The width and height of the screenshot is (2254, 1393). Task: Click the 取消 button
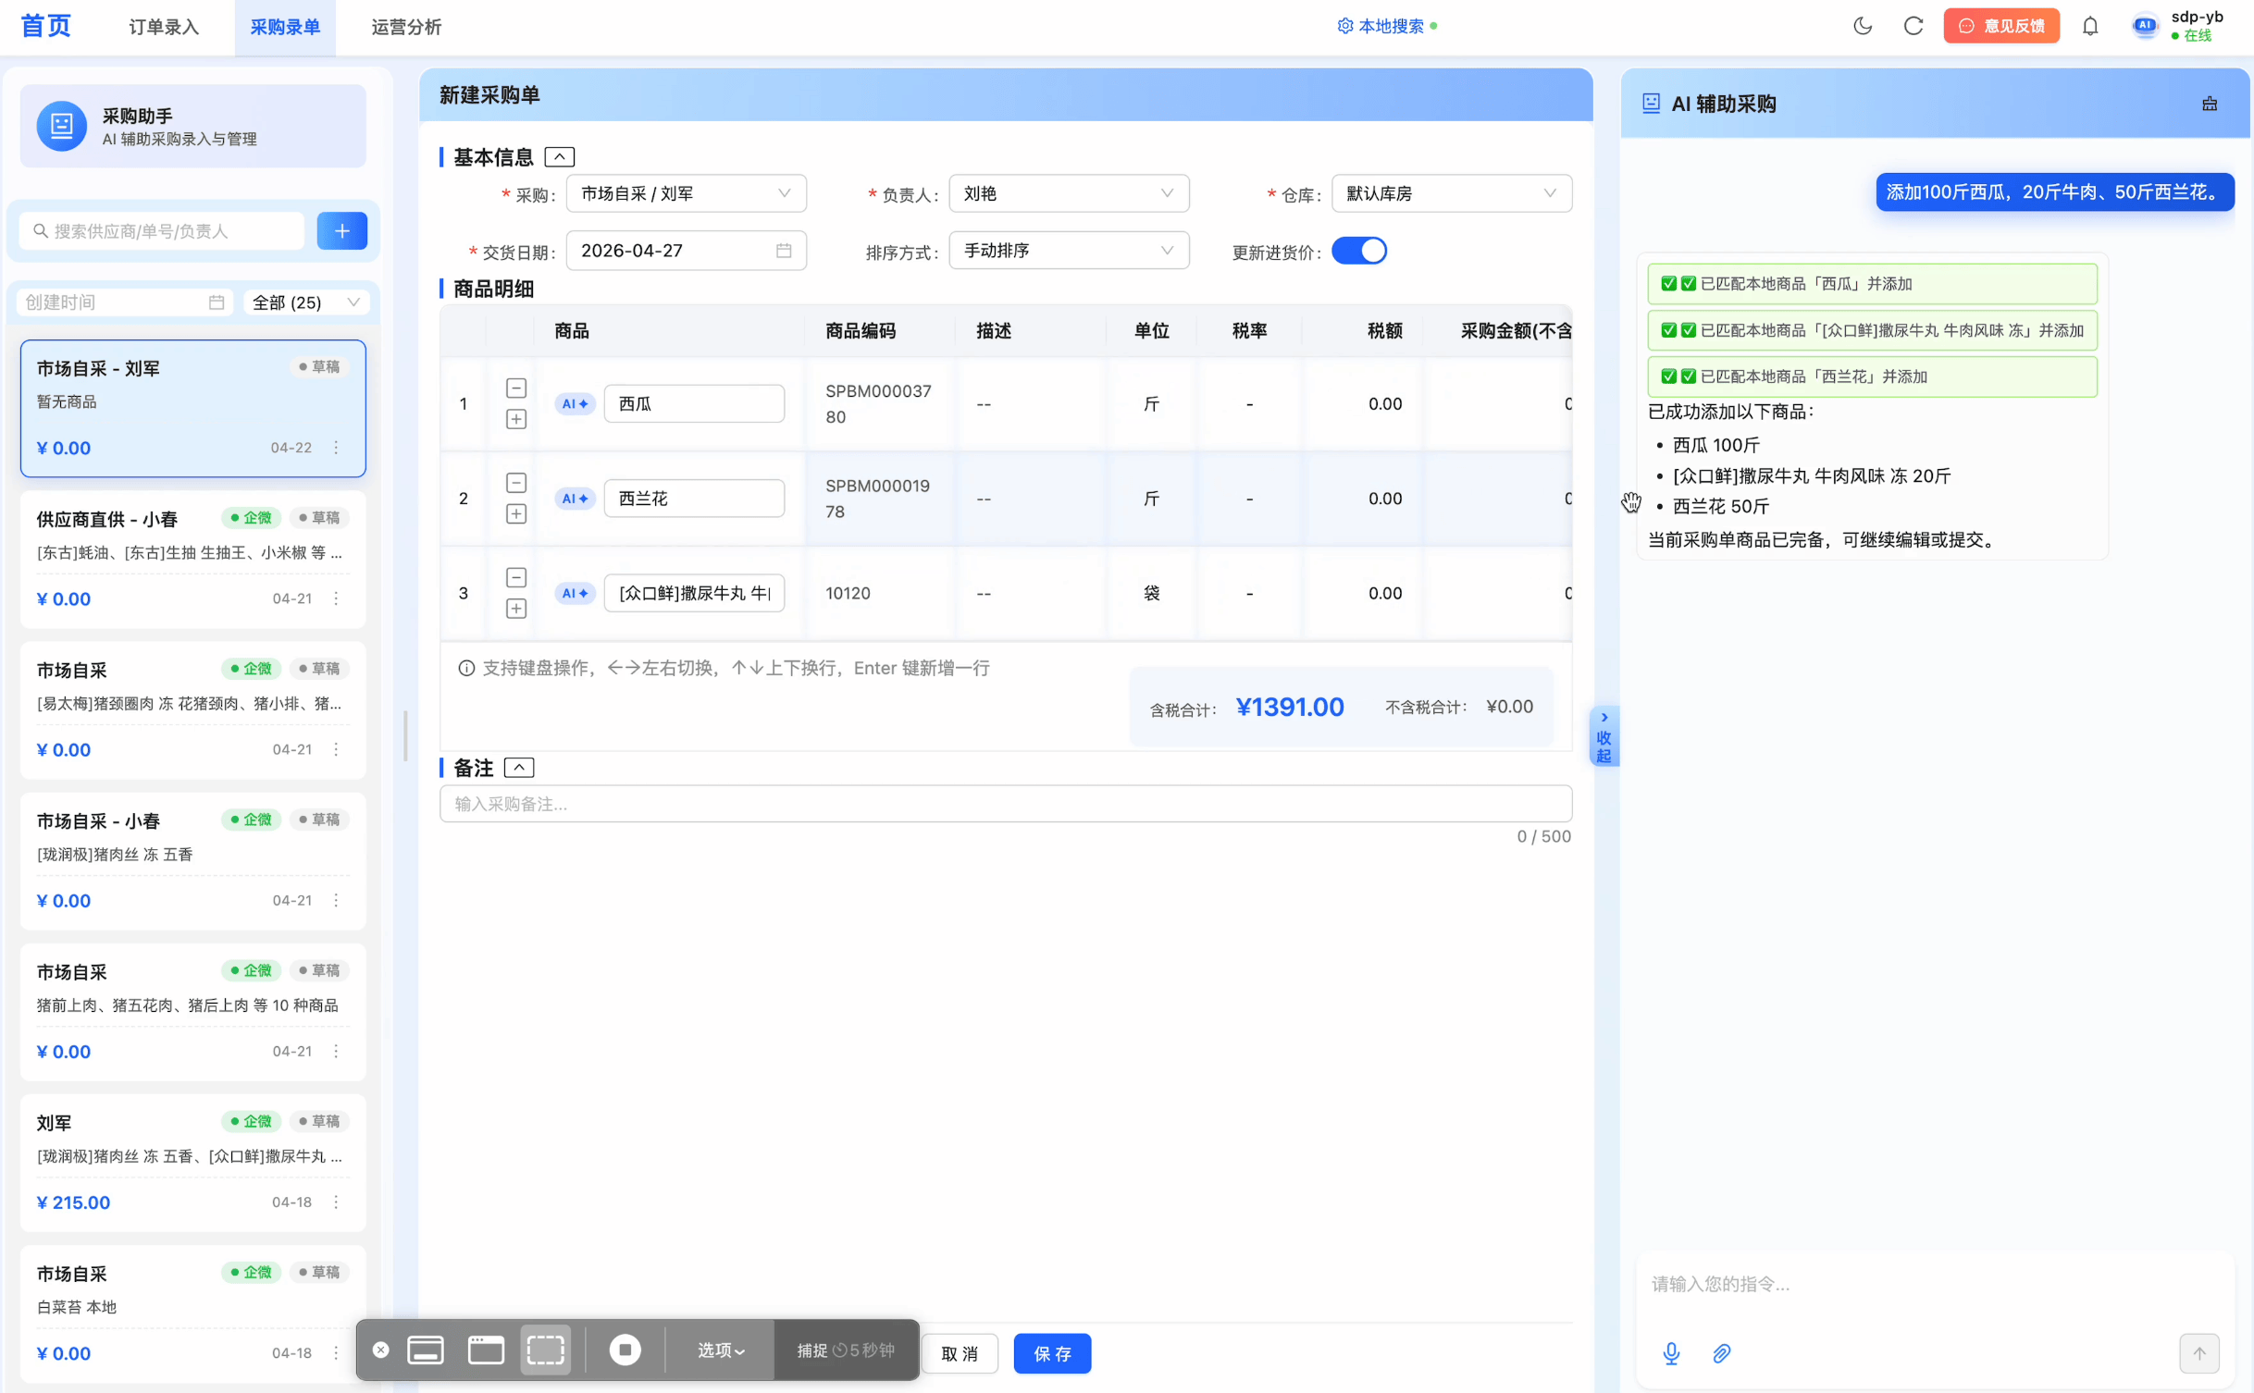pyautogui.click(x=960, y=1353)
